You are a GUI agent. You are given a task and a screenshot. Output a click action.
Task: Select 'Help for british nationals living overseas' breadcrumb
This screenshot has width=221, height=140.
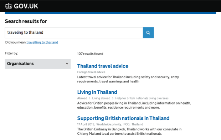pyautogui.click(x=142, y=98)
